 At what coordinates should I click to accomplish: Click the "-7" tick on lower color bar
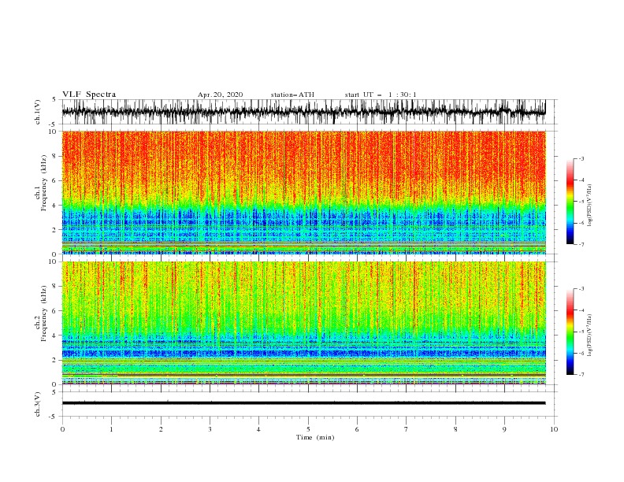581,374
